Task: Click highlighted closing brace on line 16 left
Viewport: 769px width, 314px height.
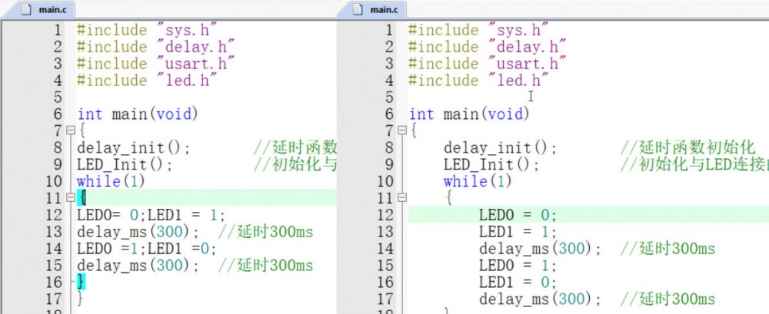Action: [x=81, y=282]
